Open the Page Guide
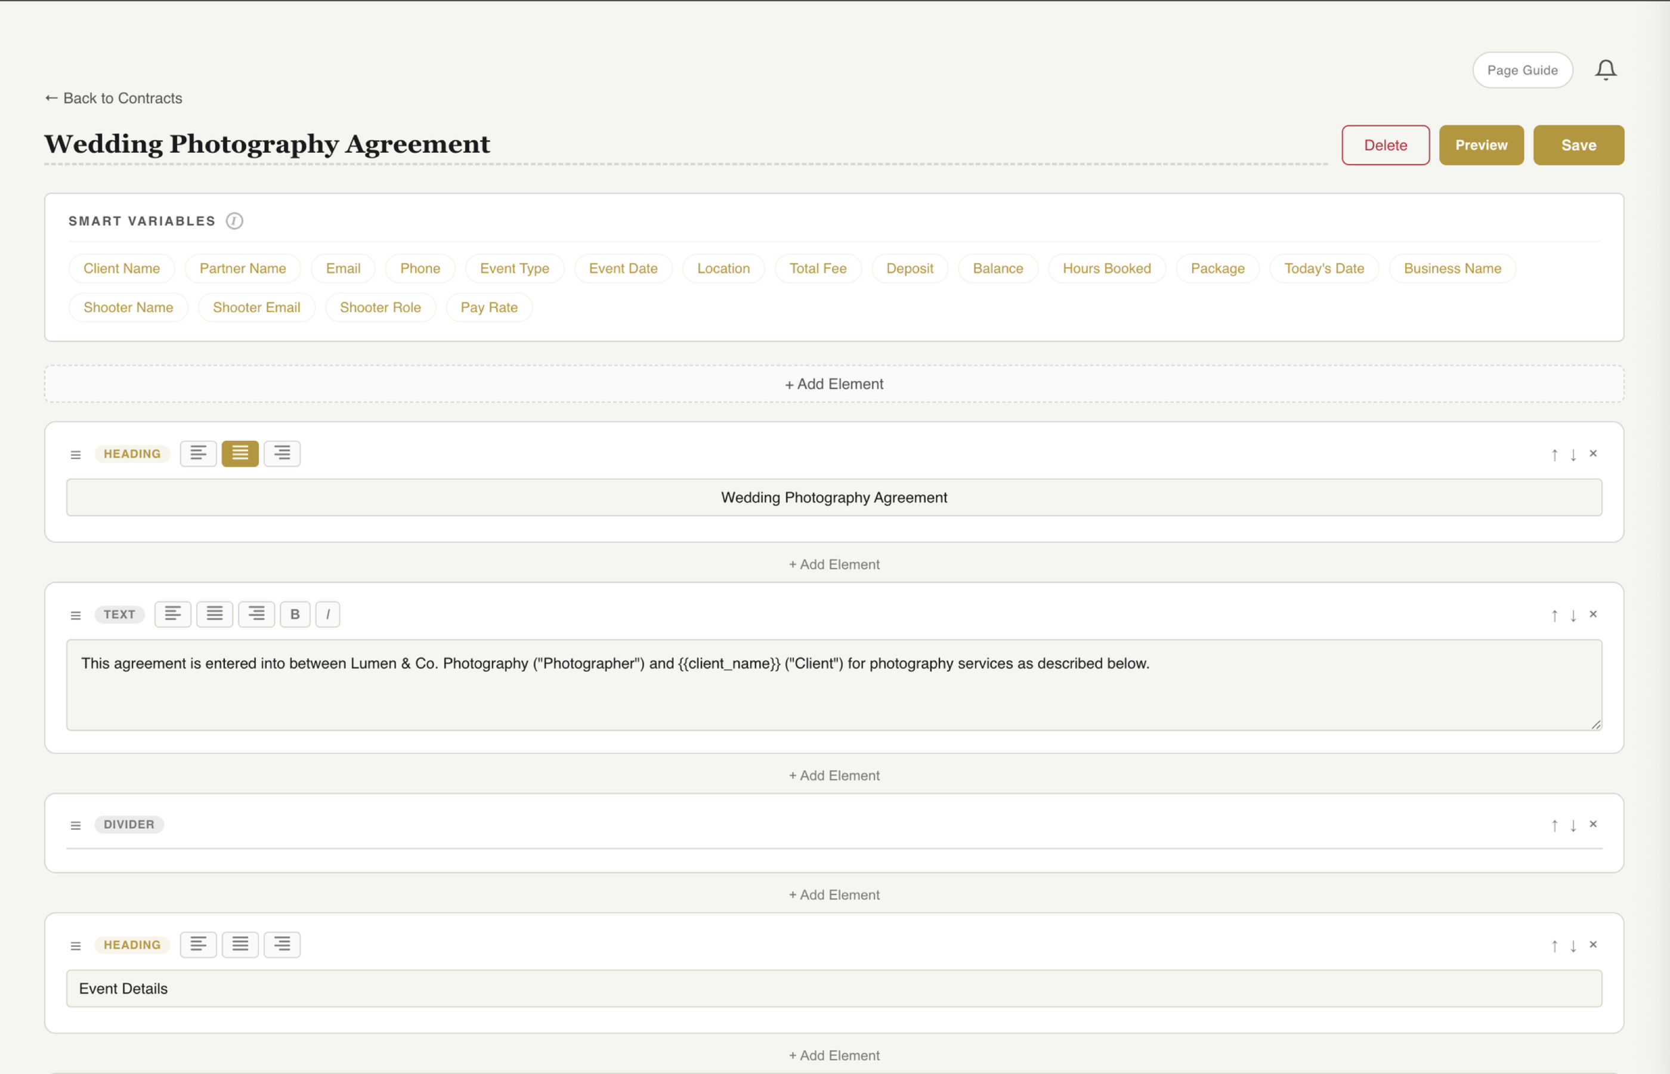 pyautogui.click(x=1522, y=70)
